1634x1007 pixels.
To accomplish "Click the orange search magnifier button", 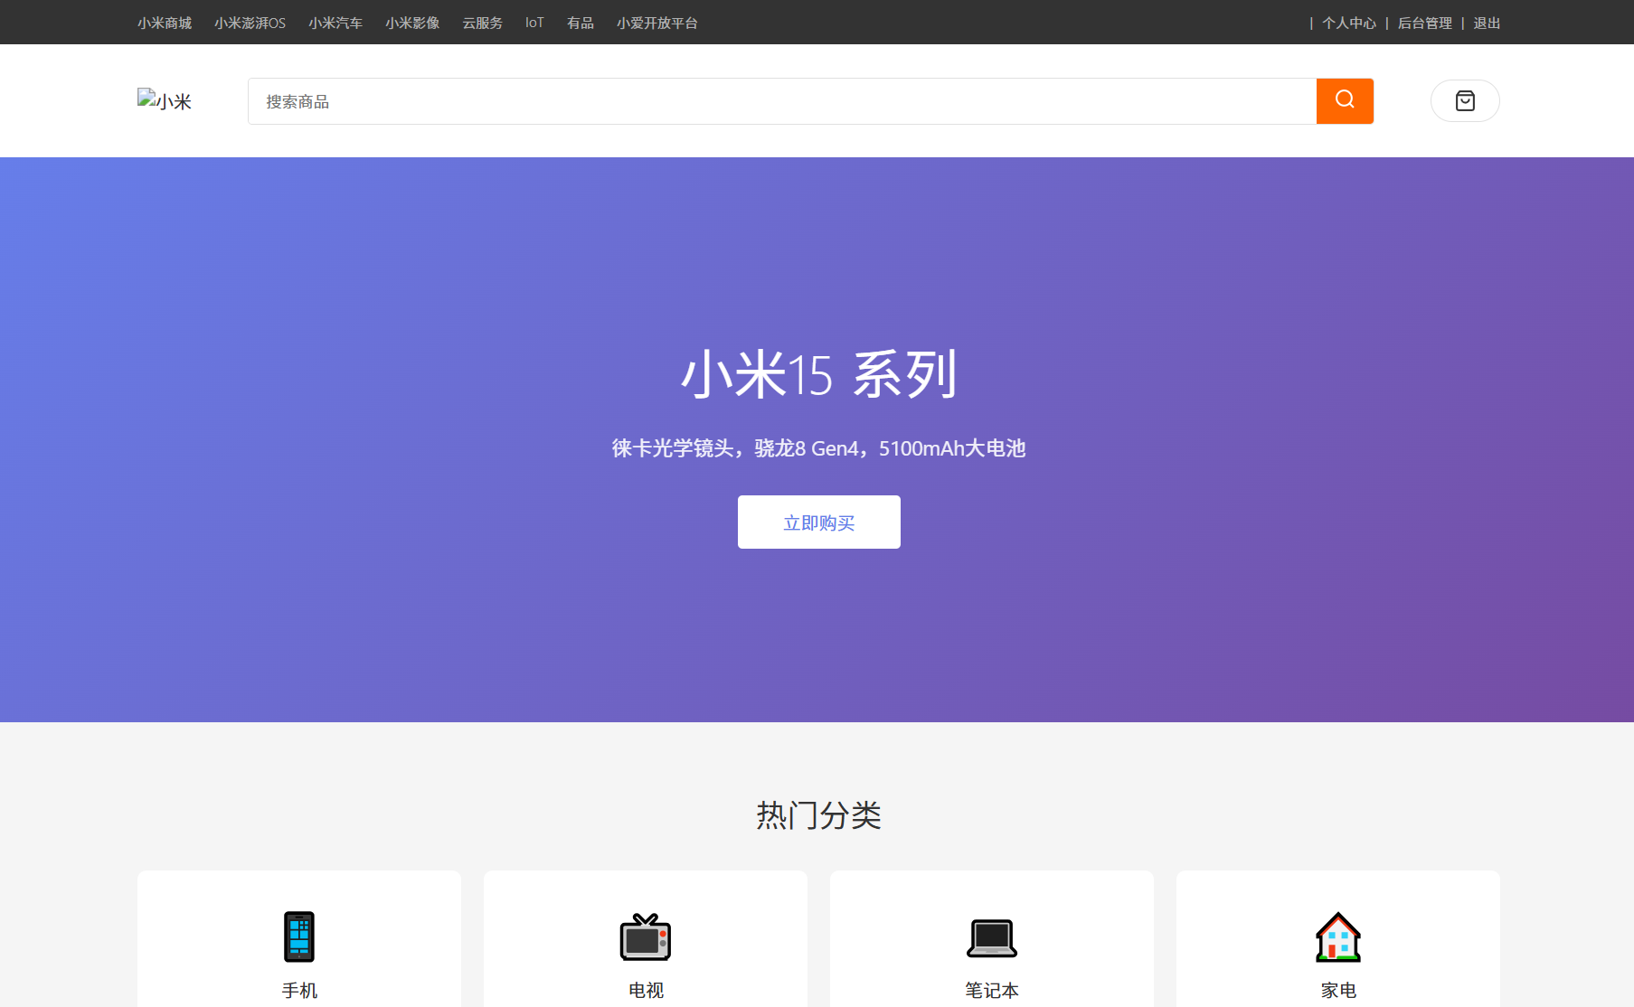I will [x=1345, y=101].
